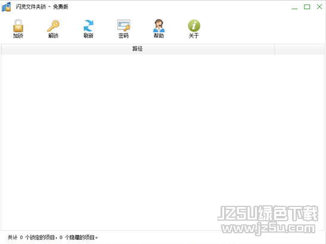Viewport: 326px width, 244px height.
Task: Click the 刷新 refresh arrows icon
Action: (x=89, y=26)
